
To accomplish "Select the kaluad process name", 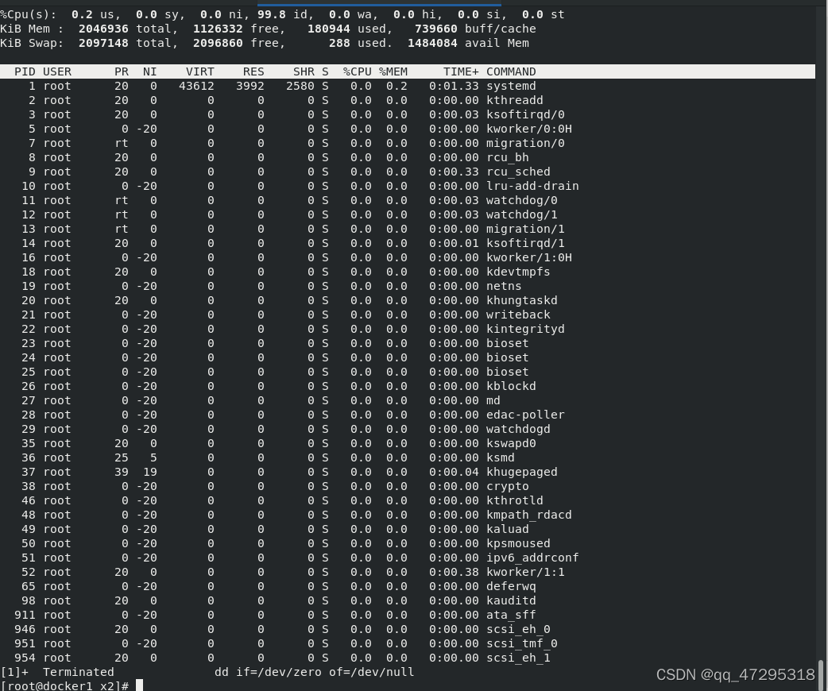I will pos(508,529).
